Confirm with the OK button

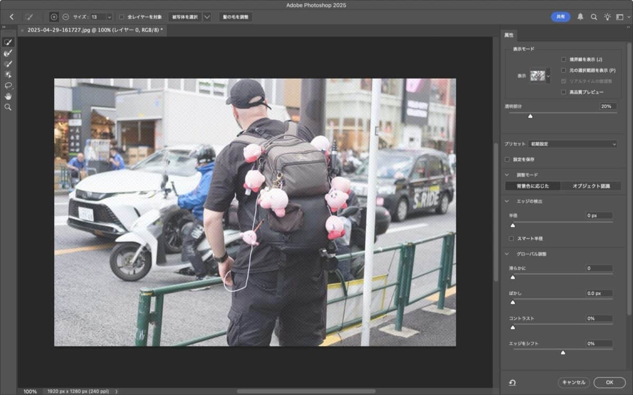(609, 382)
